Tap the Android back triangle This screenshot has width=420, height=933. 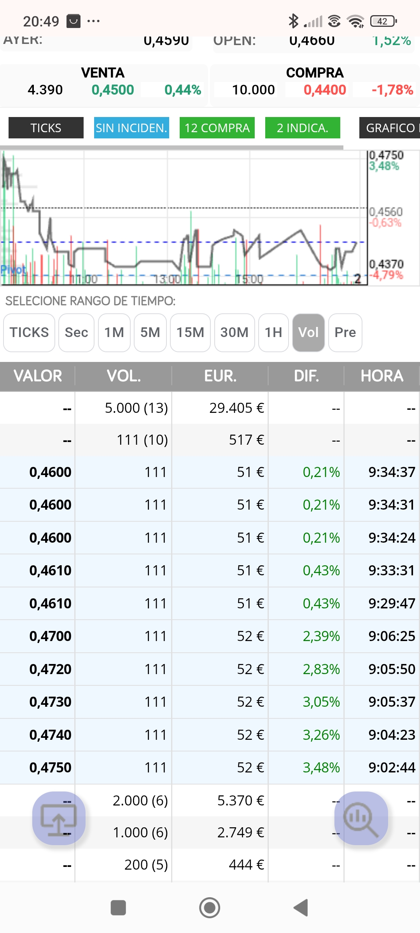coord(301,908)
